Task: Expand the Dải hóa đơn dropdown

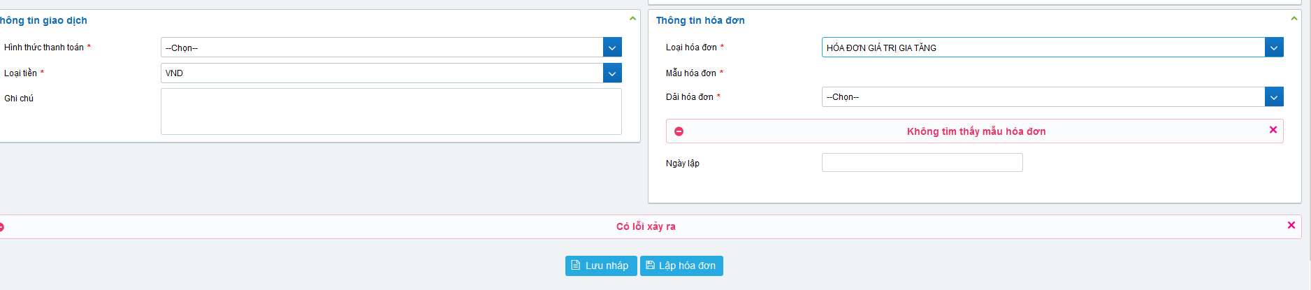Action: (x=1273, y=97)
